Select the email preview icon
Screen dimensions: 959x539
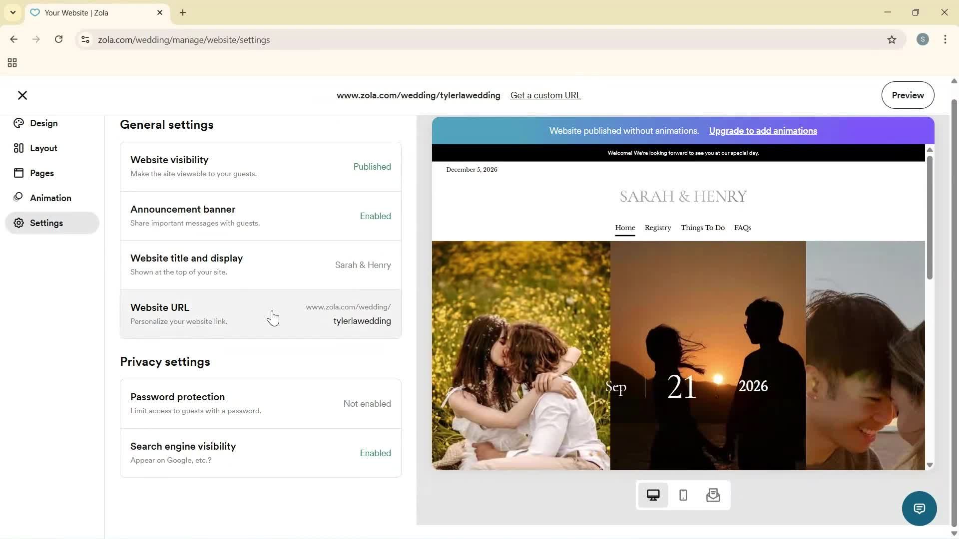(x=713, y=495)
